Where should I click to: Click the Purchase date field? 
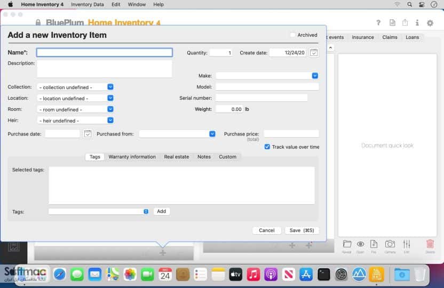click(x=62, y=133)
